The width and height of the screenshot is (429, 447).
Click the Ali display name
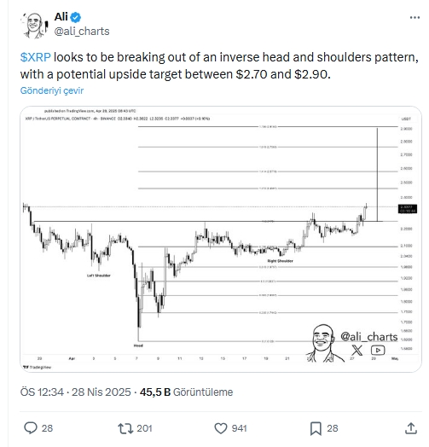61,17
